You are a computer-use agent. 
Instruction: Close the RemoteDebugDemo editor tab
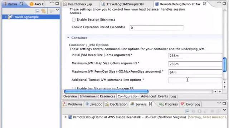205,4
